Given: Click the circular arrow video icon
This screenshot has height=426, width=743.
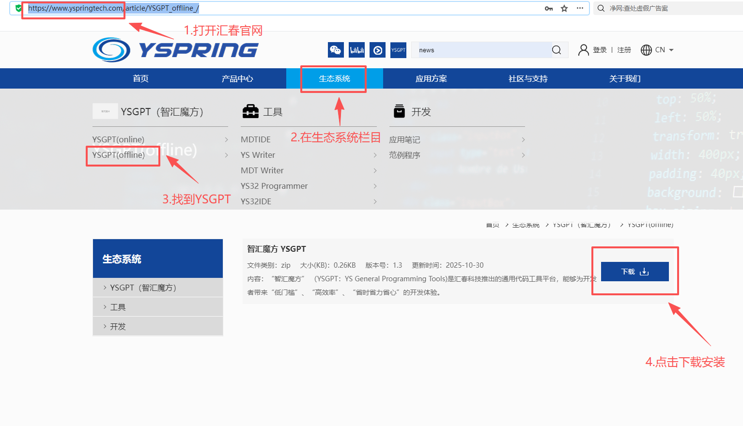Looking at the screenshot, I should 378,50.
